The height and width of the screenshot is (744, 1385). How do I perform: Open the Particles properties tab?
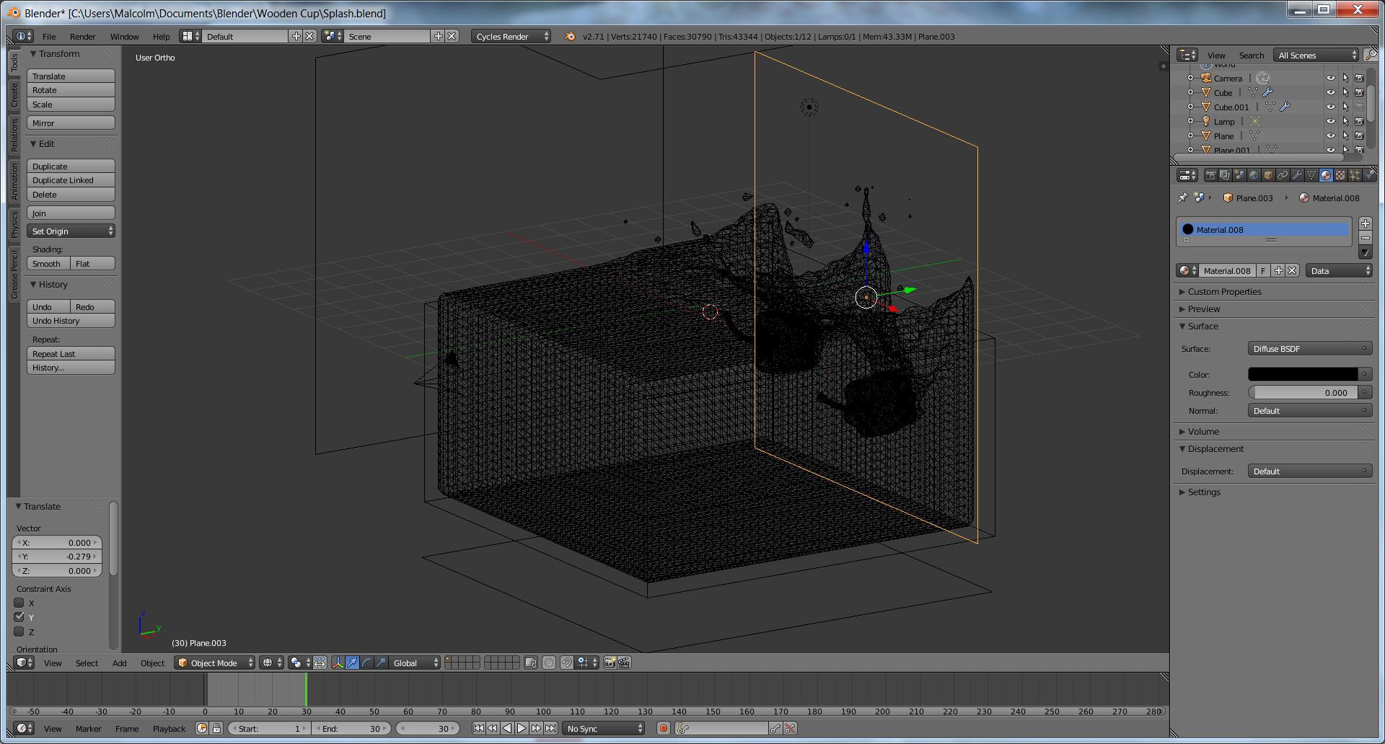click(x=1355, y=175)
